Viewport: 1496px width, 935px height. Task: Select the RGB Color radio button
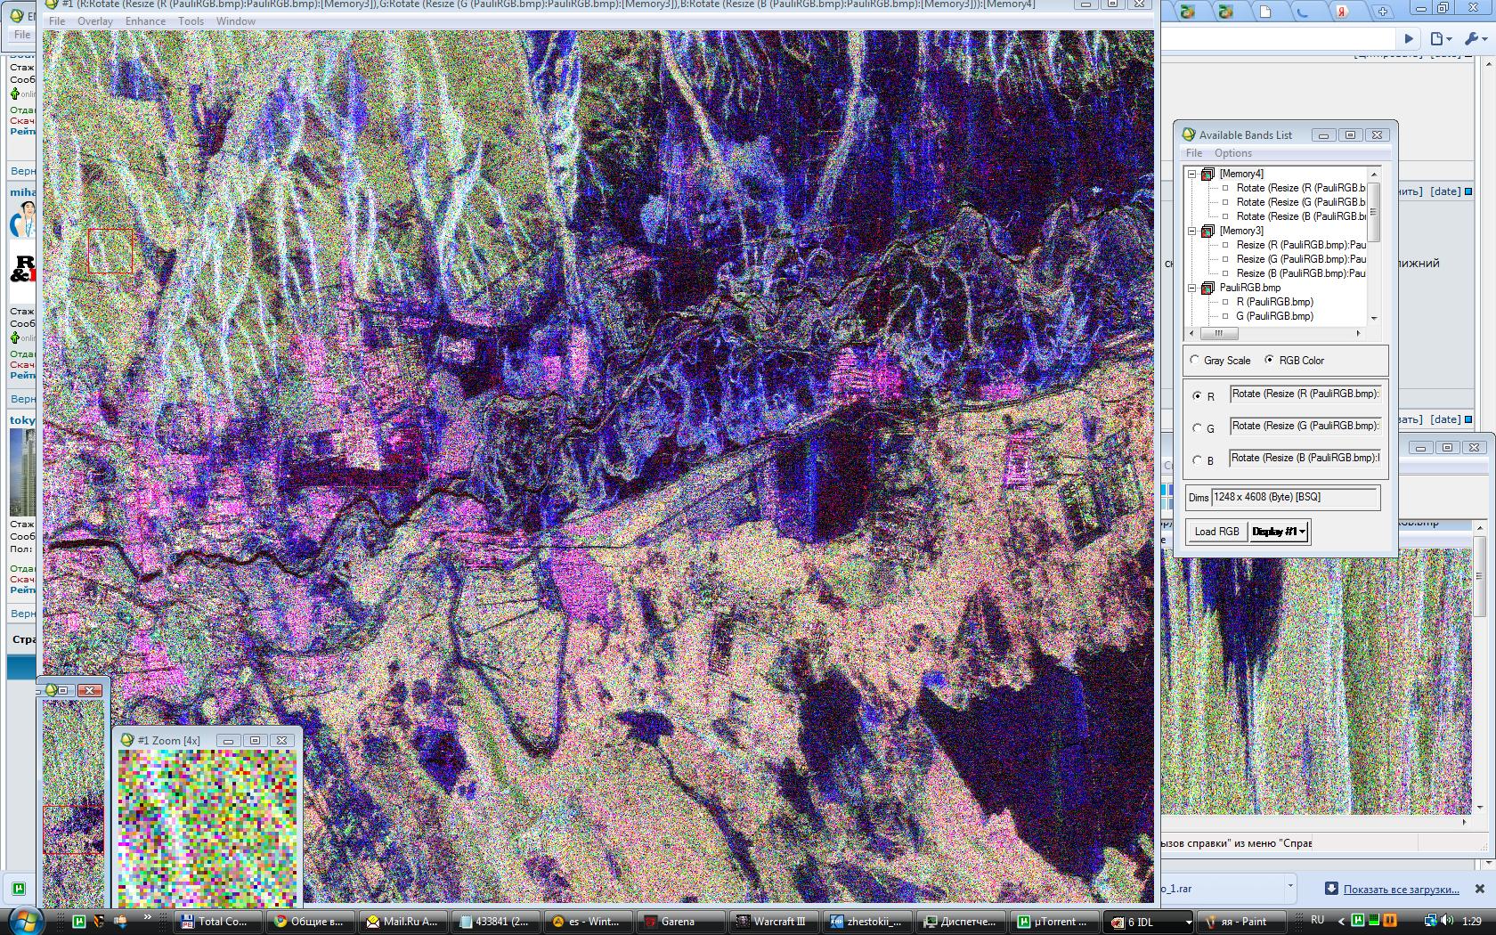coord(1270,360)
